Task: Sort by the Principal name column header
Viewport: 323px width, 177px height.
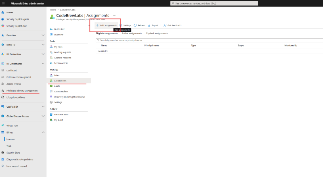Action: click(x=152, y=45)
